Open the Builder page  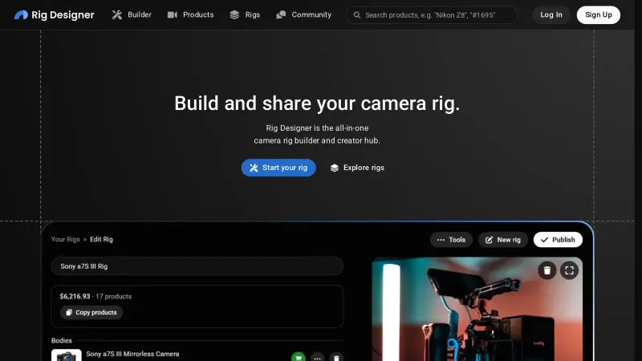point(132,15)
